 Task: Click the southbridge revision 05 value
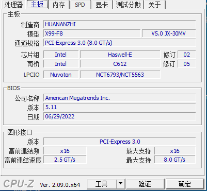[x=187, y=64]
